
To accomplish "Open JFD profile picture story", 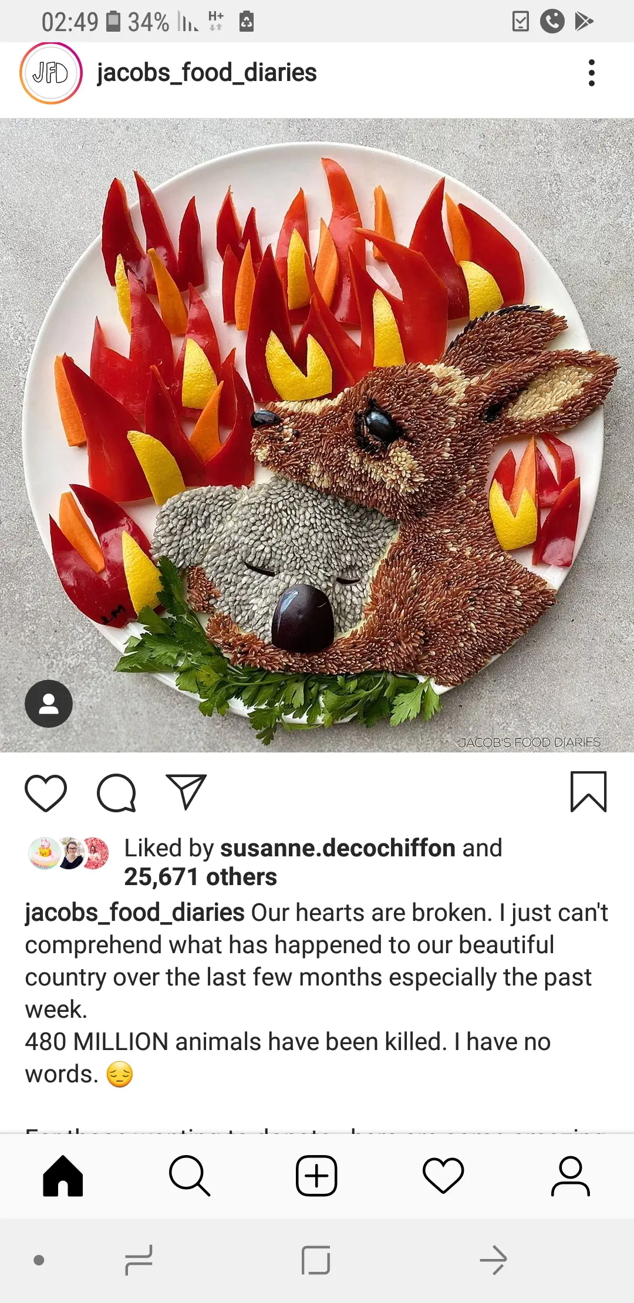I will pyautogui.click(x=50, y=73).
